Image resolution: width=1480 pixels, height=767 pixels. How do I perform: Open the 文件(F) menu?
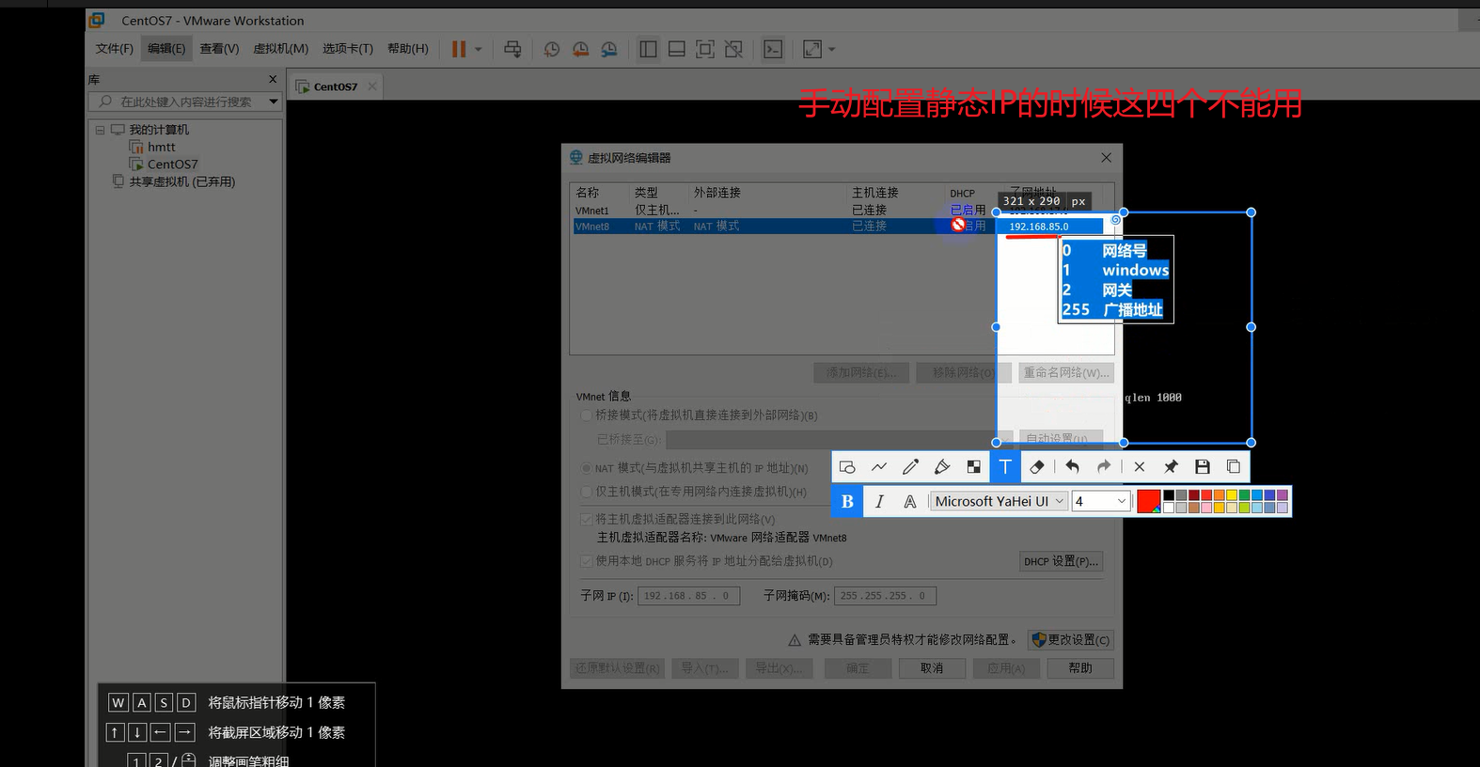[x=115, y=49]
